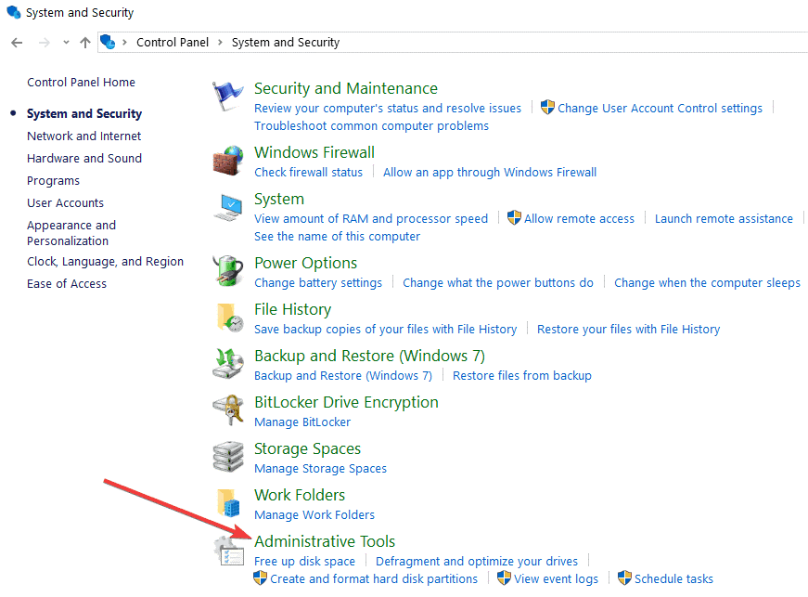Click the Storage Spaces drives icon
This screenshot has width=808, height=597.
pyautogui.click(x=227, y=458)
